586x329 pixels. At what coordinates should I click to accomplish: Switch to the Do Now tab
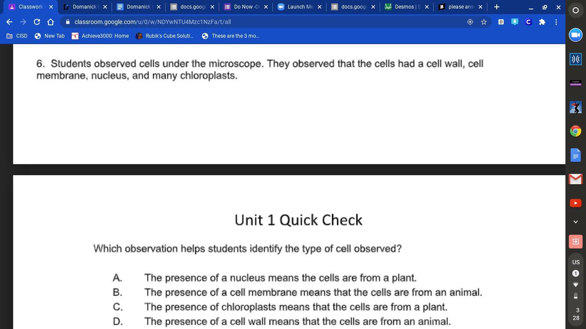point(246,7)
